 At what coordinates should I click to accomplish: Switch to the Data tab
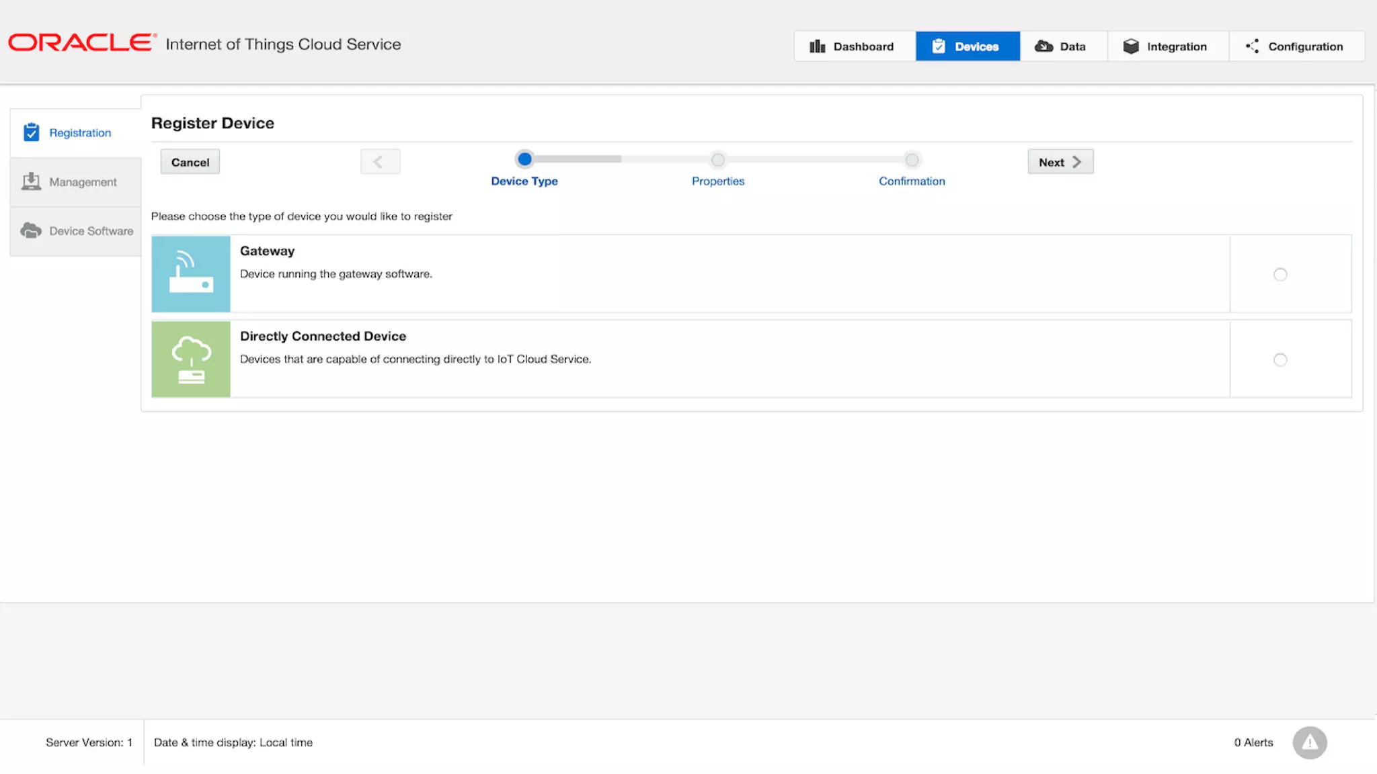click(x=1064, y=46)
